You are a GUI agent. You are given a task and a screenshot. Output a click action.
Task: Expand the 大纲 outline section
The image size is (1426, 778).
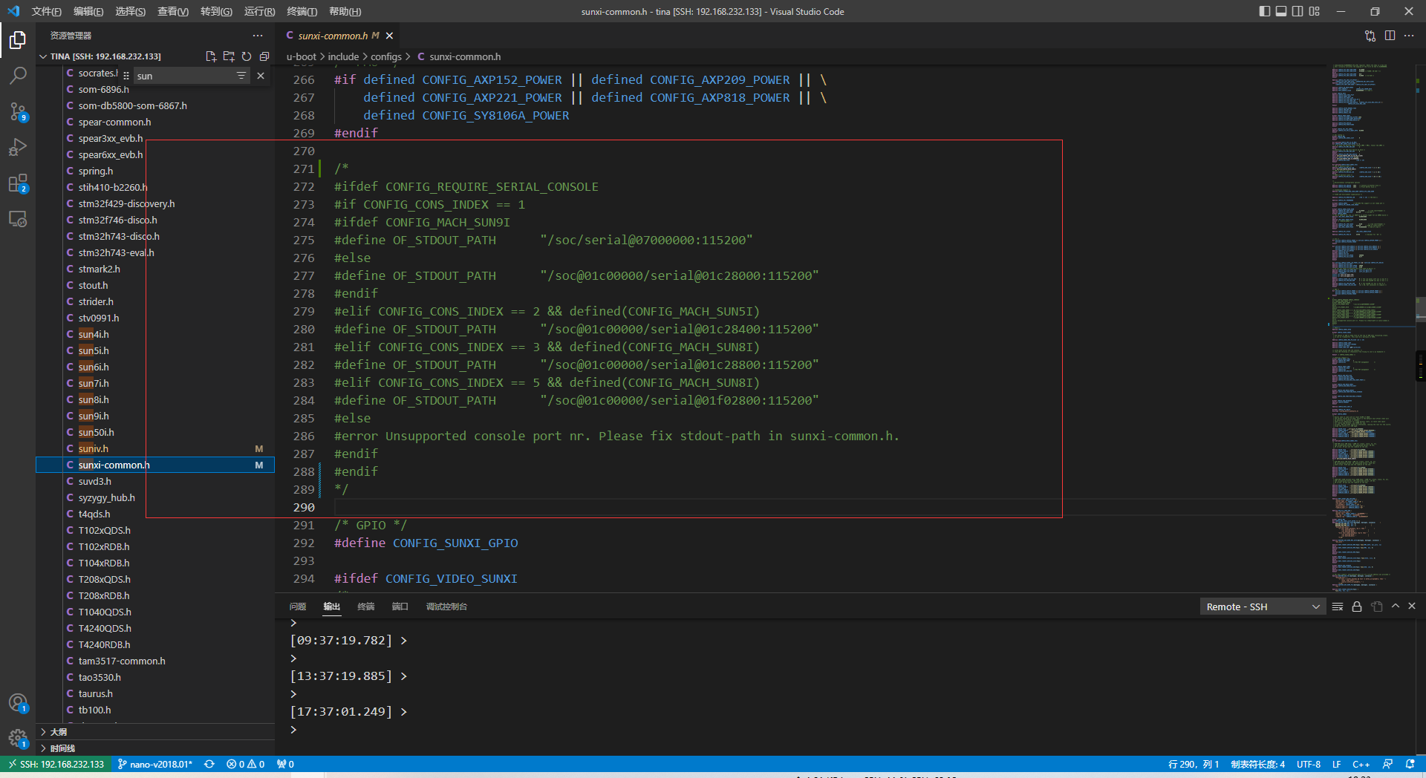[58, 732]
